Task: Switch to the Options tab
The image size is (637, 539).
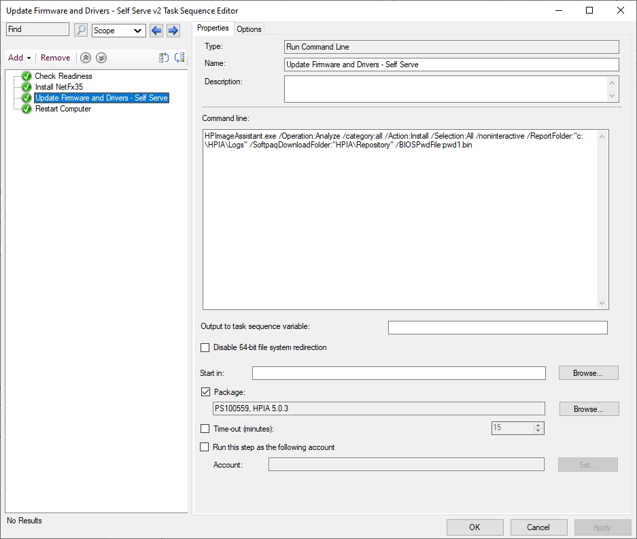Action: pyautogui.click(x=249, y=29)
